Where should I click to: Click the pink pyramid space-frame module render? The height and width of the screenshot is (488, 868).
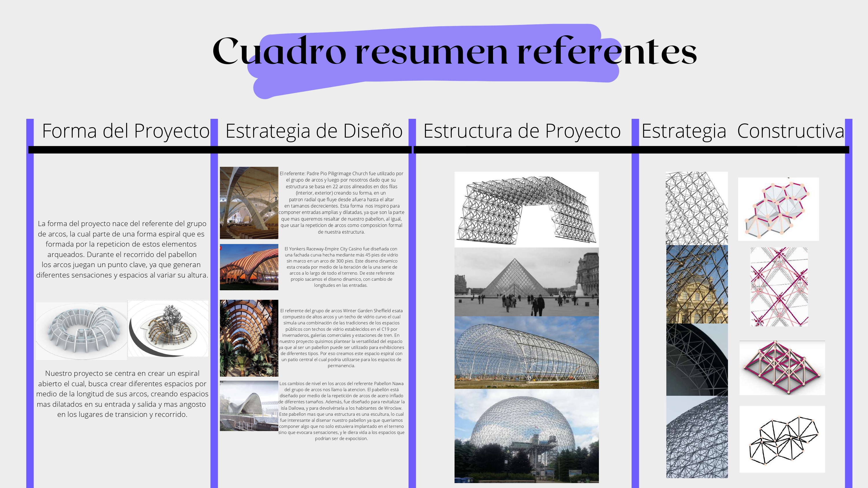(x=782, y=367)
